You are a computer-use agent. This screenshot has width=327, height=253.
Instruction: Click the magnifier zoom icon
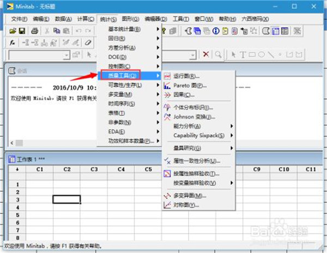(x=218, y=55)
